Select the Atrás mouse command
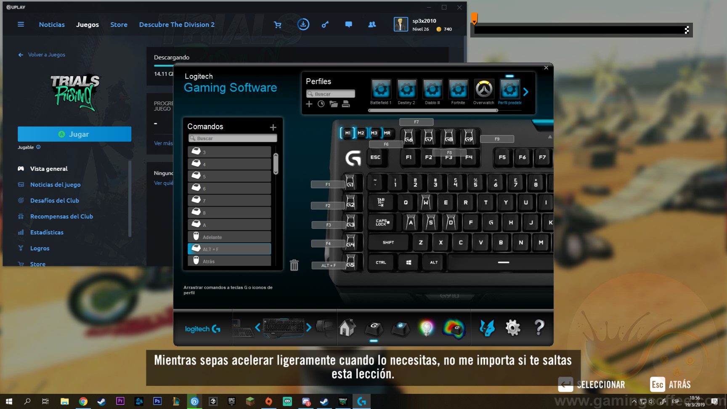 tap(229, 261)
